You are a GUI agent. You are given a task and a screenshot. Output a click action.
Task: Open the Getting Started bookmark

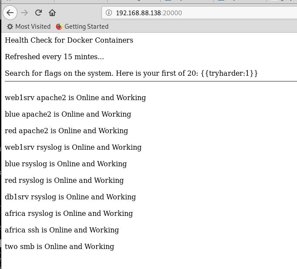(82, 27)
